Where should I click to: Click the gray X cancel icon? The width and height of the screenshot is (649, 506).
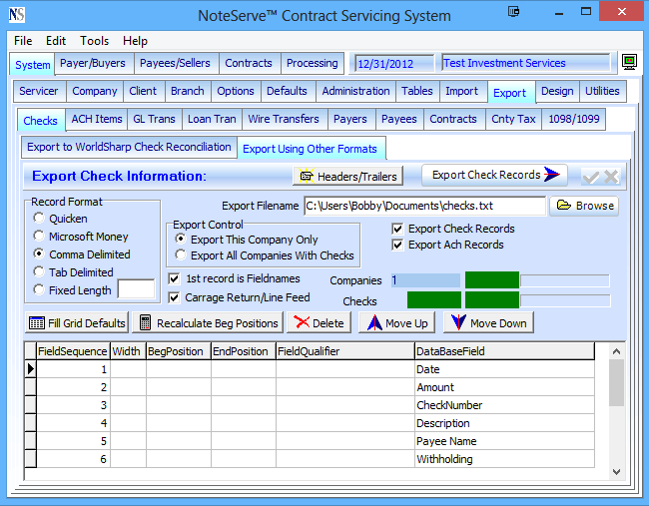tap(611, 177)
